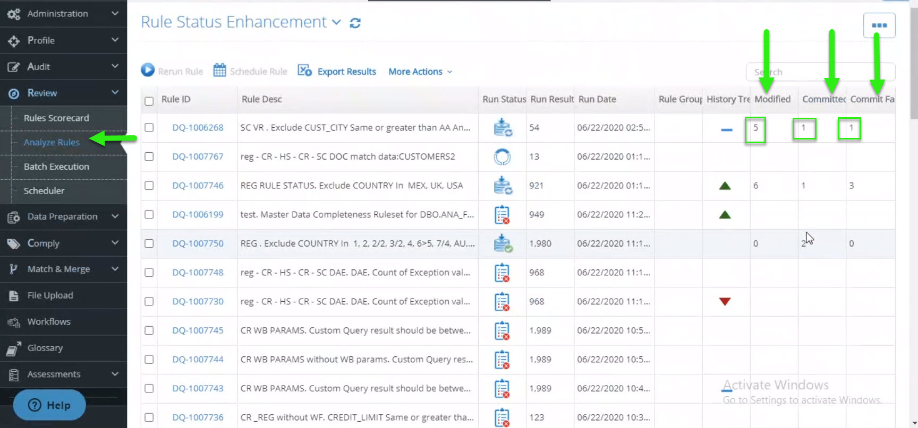The width and height of the screenshot is (918, 428).
Task: Click the File Upload icon
Action: coord(14,295)
